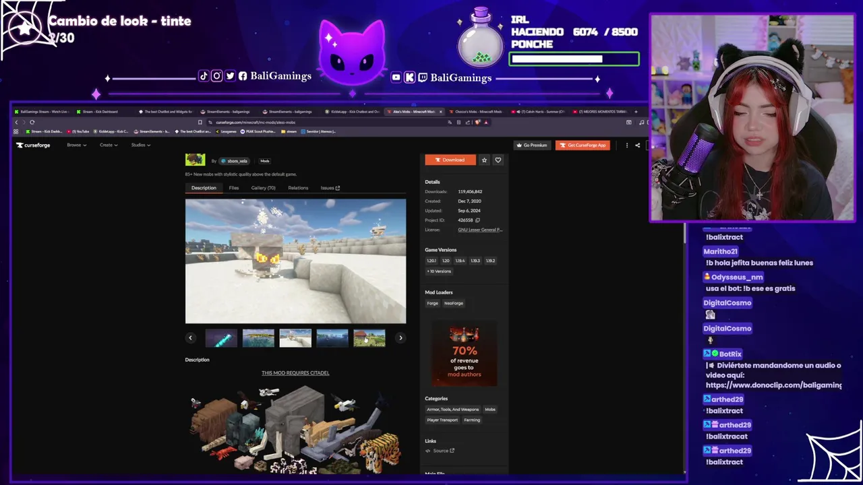
Task: Select the second gallery thumbnail
Action: tap(258, 338)
